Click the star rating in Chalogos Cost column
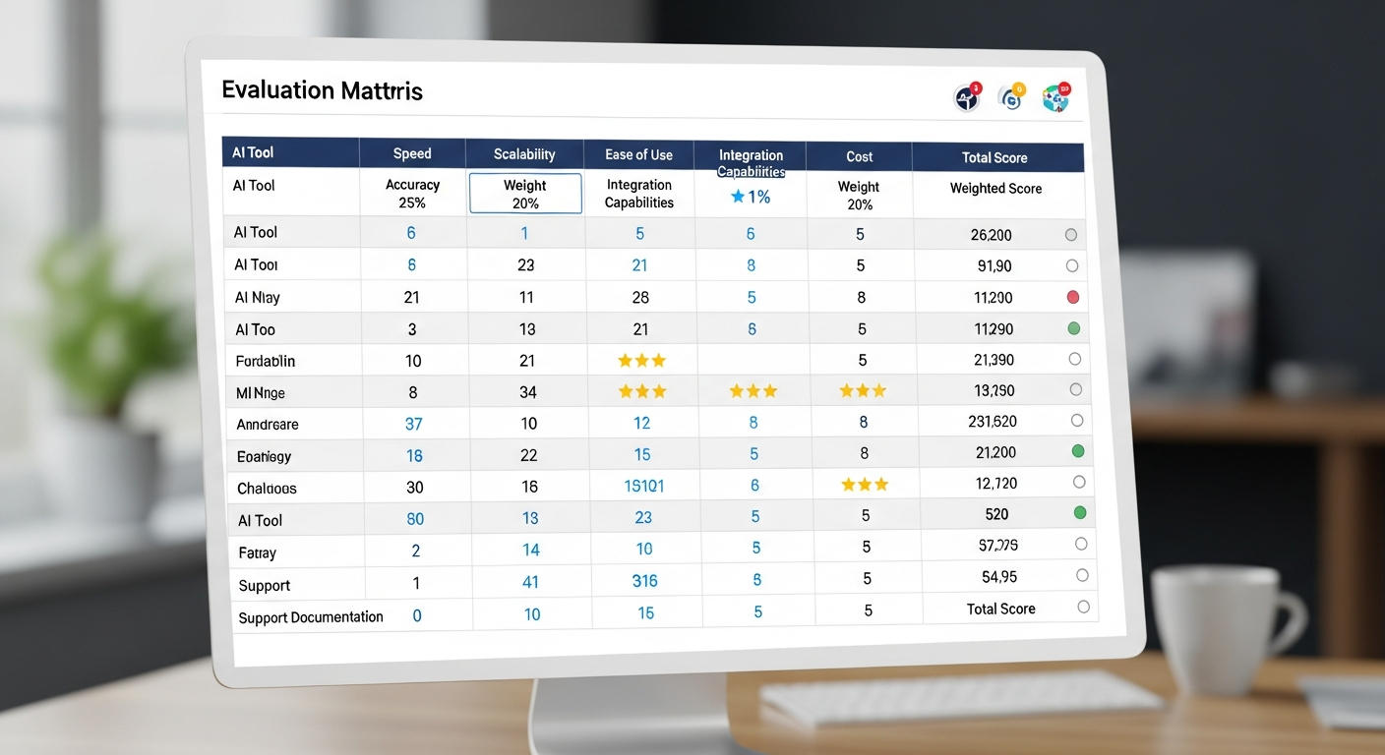The image size is (1385, 755). [863, 484]
